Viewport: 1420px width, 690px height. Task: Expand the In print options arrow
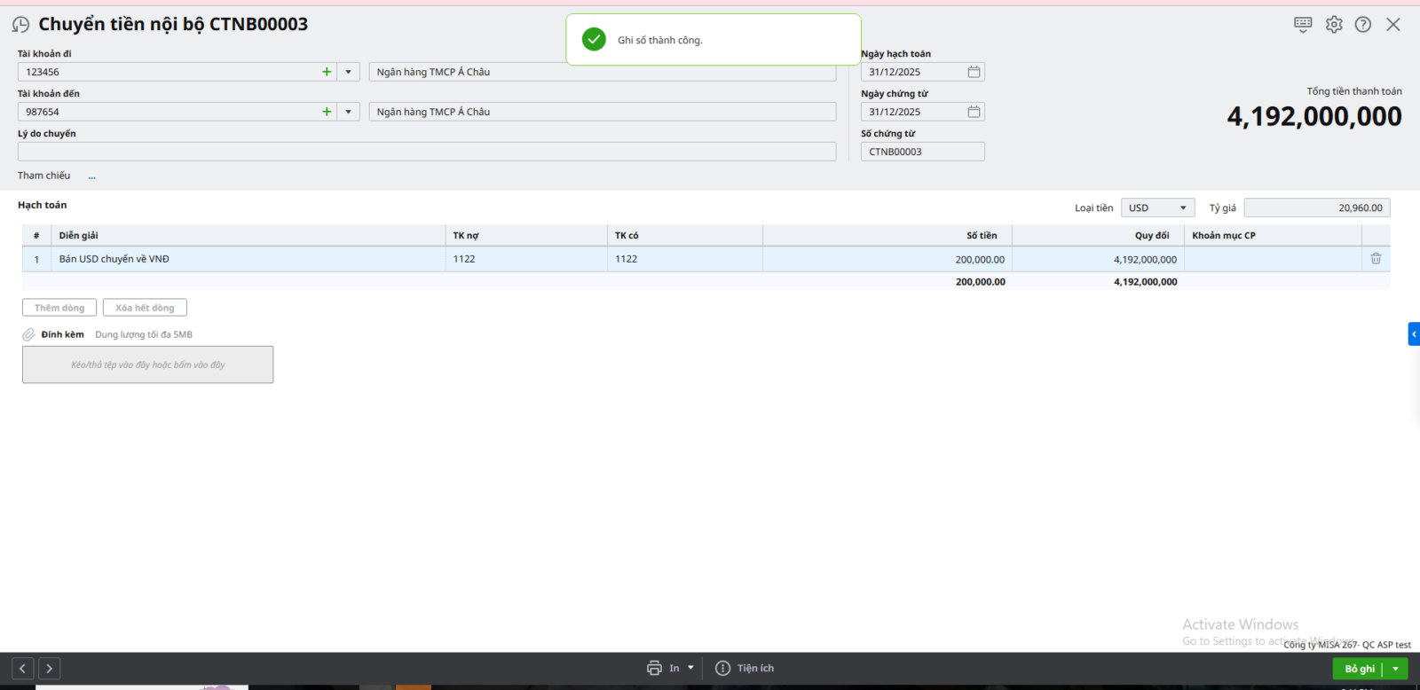point(691,668)
